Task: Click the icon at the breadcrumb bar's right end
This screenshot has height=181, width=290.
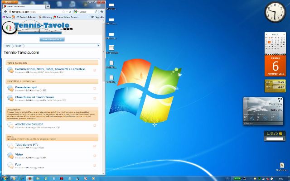Action: pos(98,45)
